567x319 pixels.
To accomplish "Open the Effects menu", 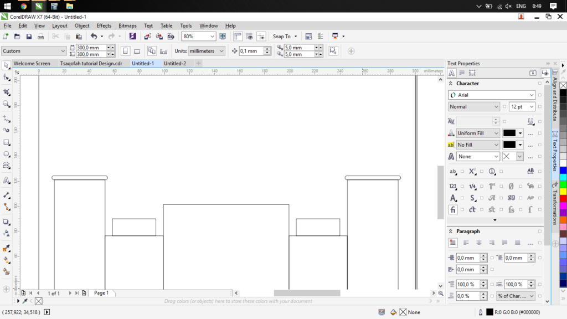I will pyautogui.click(x=104, y=25).
